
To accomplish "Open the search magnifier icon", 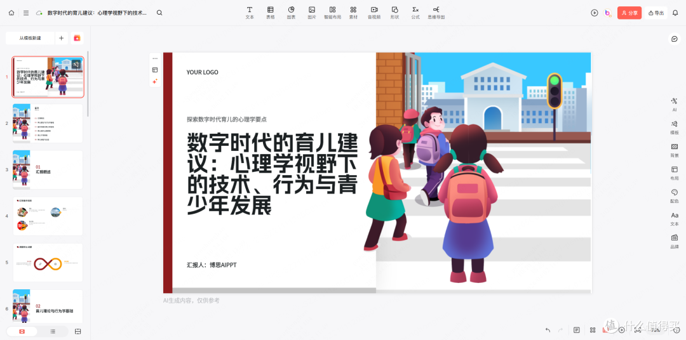I will [159, 13].
